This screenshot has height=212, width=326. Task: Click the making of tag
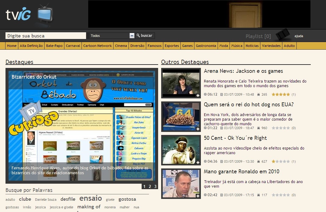89,207
